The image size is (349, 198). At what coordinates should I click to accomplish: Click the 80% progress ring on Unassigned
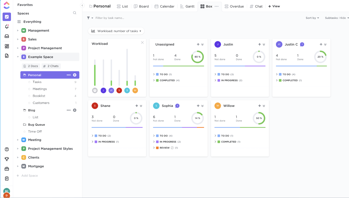pyautogui.click(x=197, y=57)
